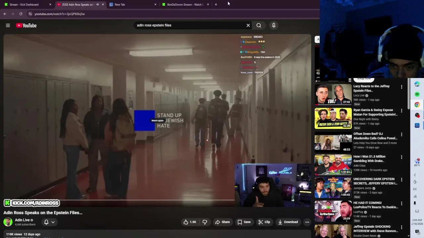Open Ryan Garcia & Steiny Expose Matan video title

coord(375,112)
